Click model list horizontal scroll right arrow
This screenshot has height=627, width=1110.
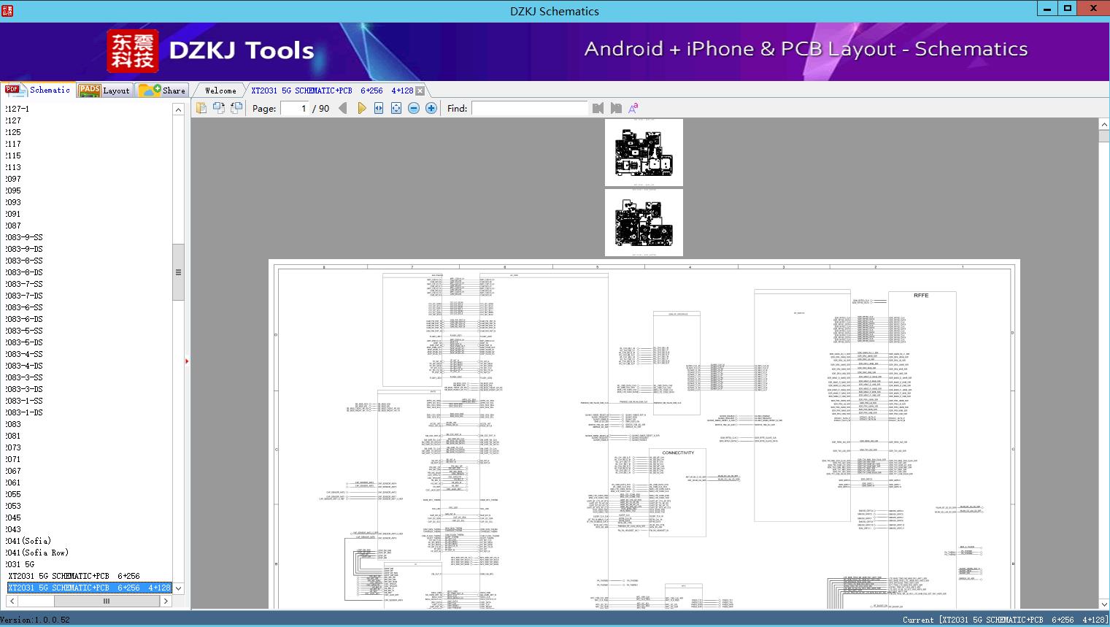[166, 601]
